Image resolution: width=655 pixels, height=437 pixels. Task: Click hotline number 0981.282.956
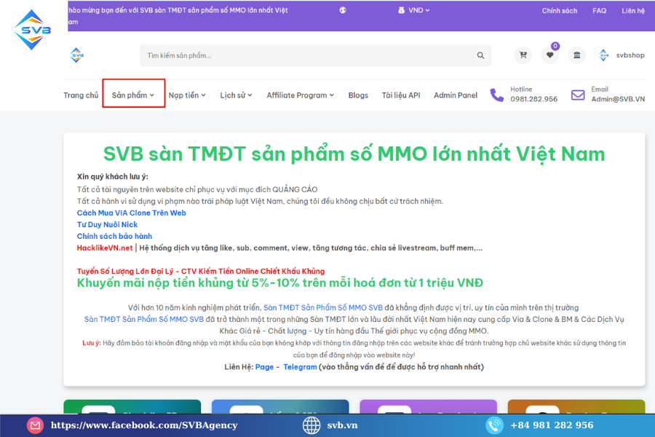tap(534, 99)
